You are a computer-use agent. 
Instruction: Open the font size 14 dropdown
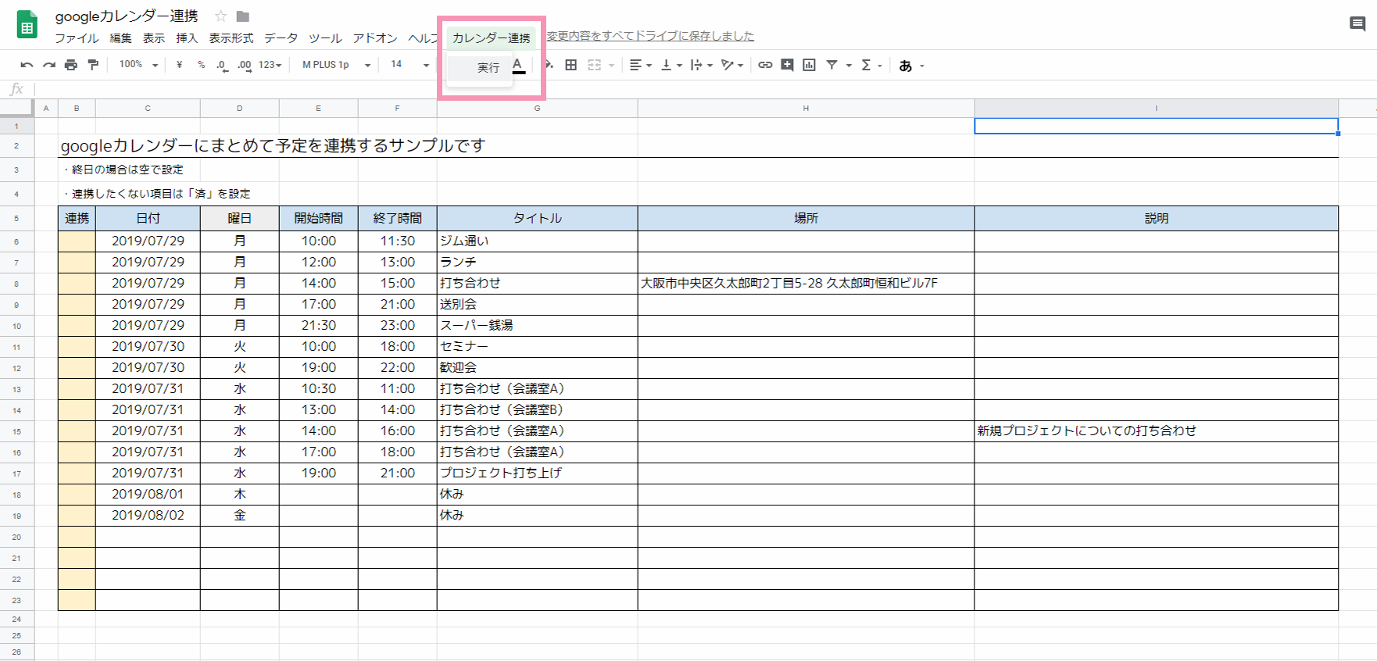(410, 65)
